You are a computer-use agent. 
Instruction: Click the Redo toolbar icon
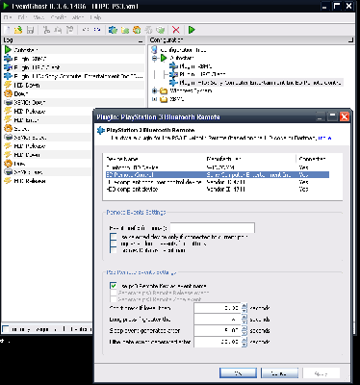coord(97,30)
